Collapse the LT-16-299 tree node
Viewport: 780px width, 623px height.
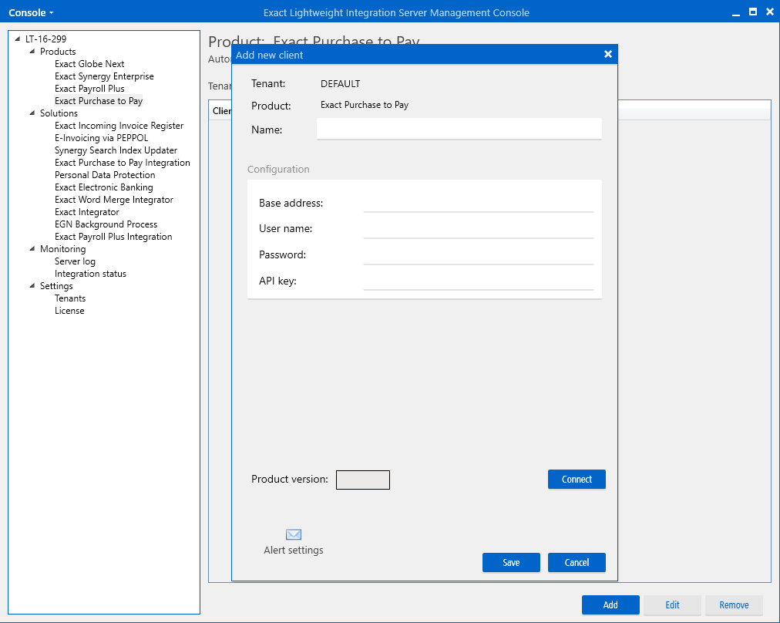point(18,39)
